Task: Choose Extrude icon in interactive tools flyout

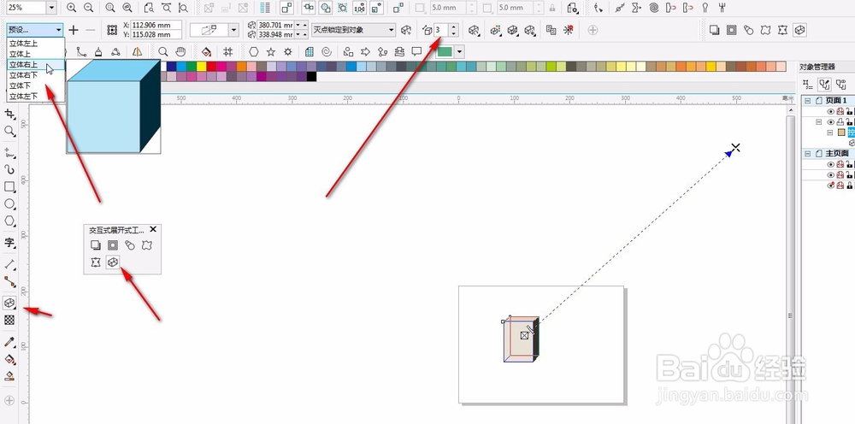Action: (113, 262)
